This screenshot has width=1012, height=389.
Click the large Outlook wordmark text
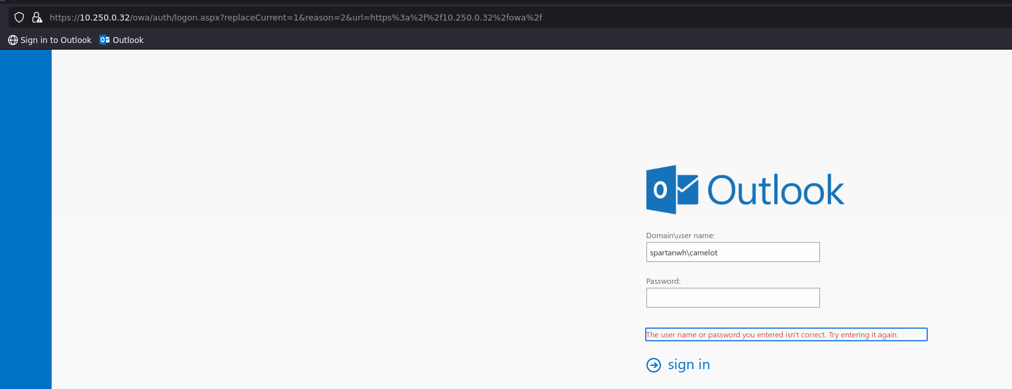pos(776,190)
